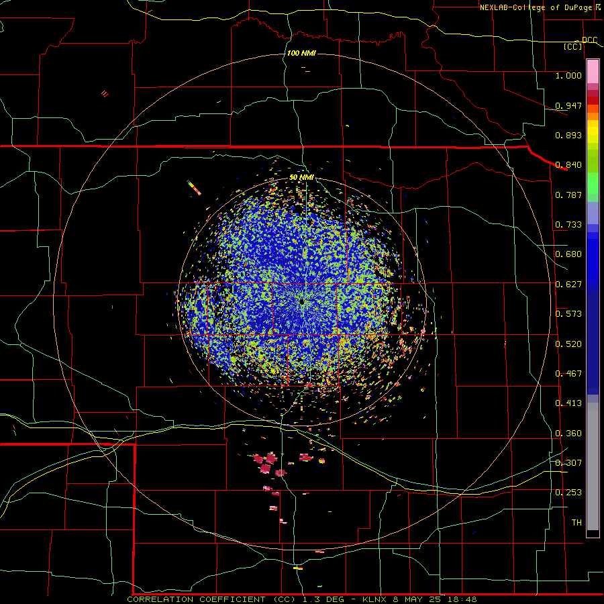This screenshot has height=604, width=604.
Task: Click the 0.573 scale value
Action: tap(568, 314)
